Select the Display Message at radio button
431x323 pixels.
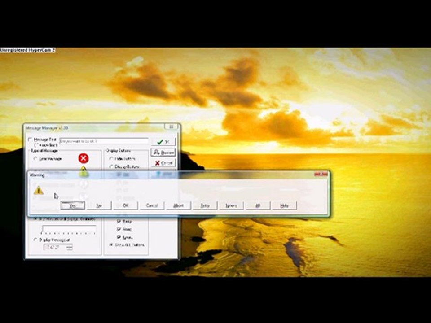click(x=35, y=240)
